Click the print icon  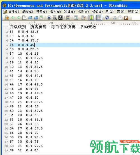49,18
